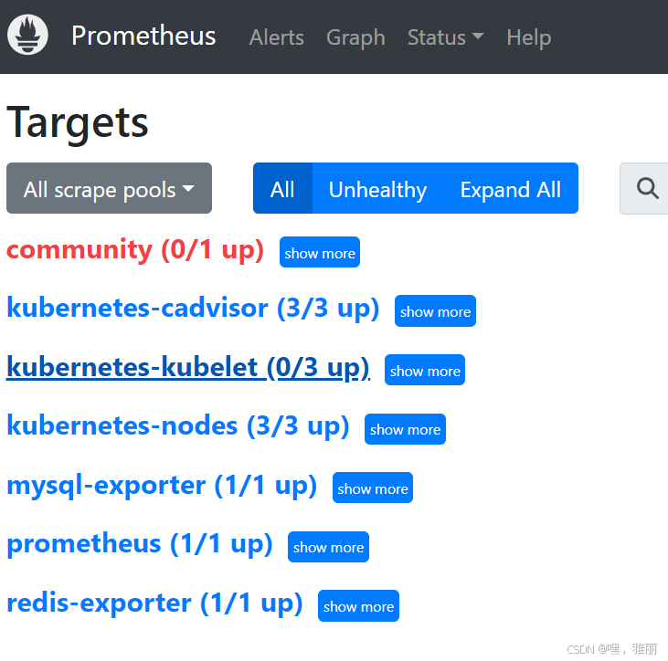Select the All targets filter
The height and width of the screenshot is (661, 668).
click(x=282, y=188)
